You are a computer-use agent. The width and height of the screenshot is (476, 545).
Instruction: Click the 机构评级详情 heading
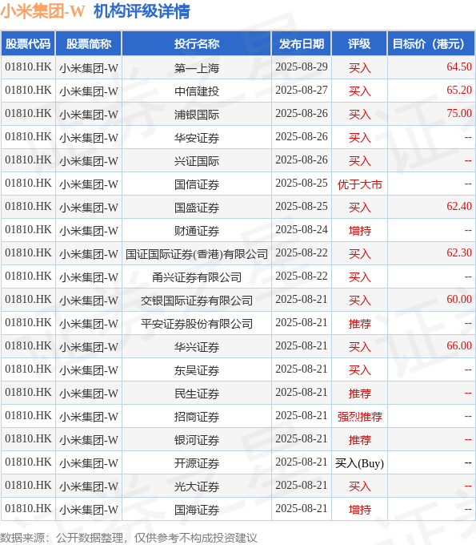[142, 11]
